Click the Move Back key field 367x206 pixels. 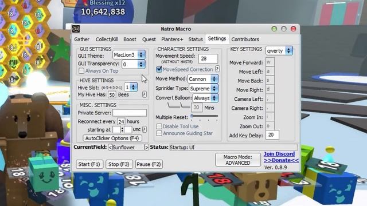[270, 80]
